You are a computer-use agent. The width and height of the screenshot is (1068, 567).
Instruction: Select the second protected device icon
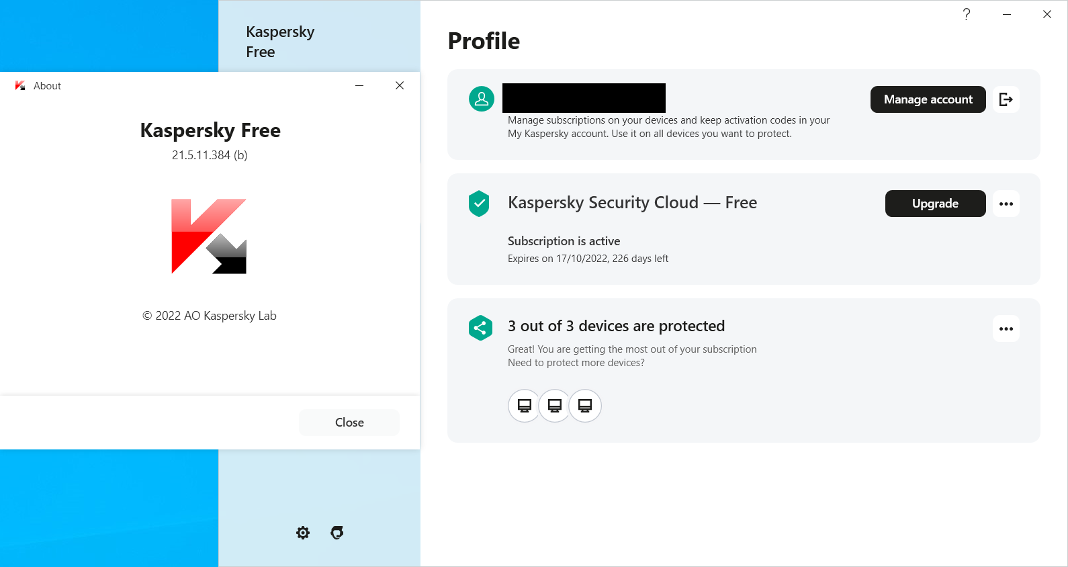[555, 406]
